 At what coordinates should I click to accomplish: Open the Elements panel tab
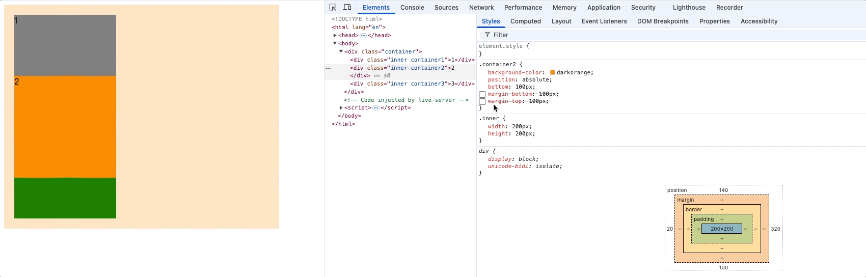376,7
